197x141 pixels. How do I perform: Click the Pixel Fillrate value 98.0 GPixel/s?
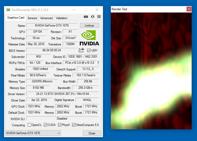(x=38, y=75)
